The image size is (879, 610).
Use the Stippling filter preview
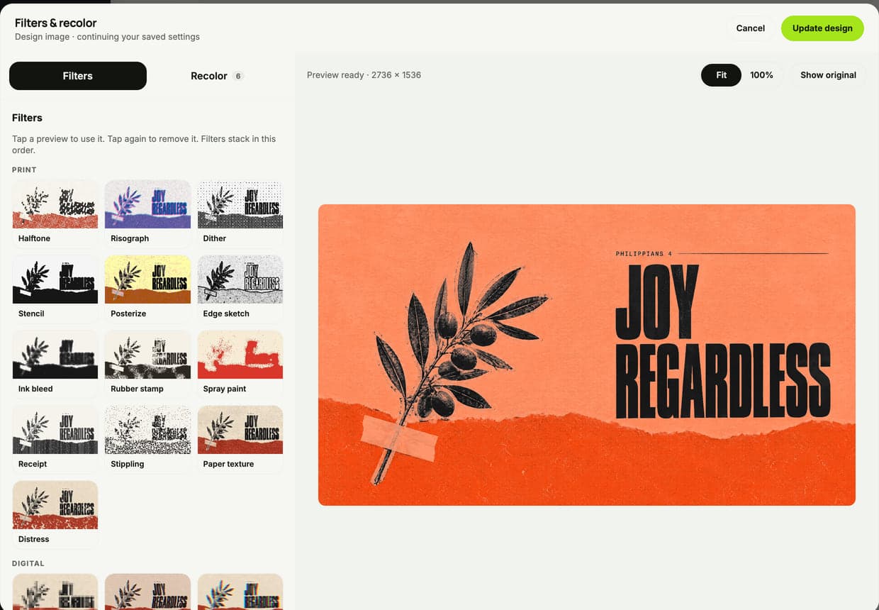tap(147, 438)
